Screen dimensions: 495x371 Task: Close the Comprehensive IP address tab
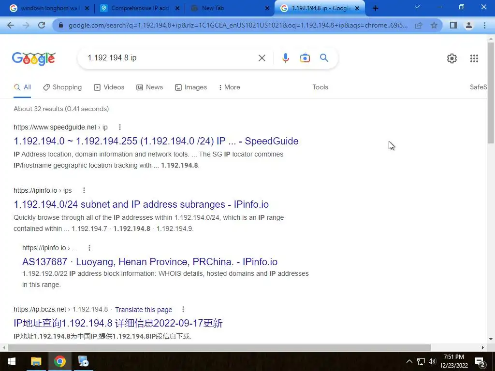click(x=177, y=8)
